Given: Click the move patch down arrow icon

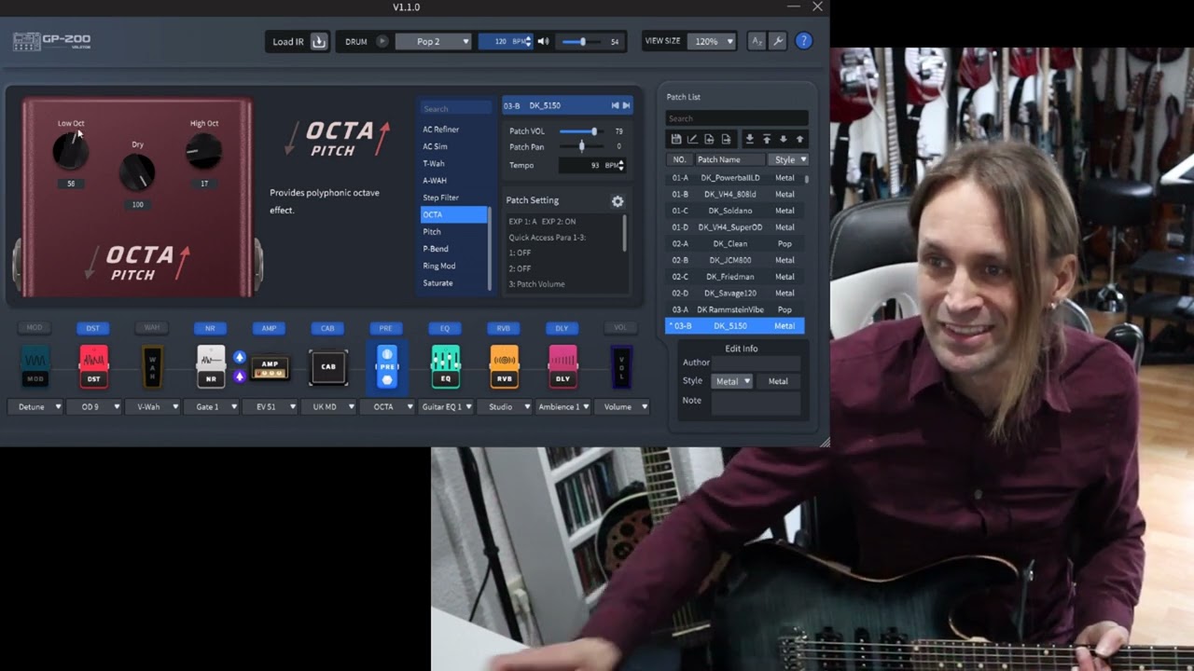Looking at the screenshot, I should point(783,139).
